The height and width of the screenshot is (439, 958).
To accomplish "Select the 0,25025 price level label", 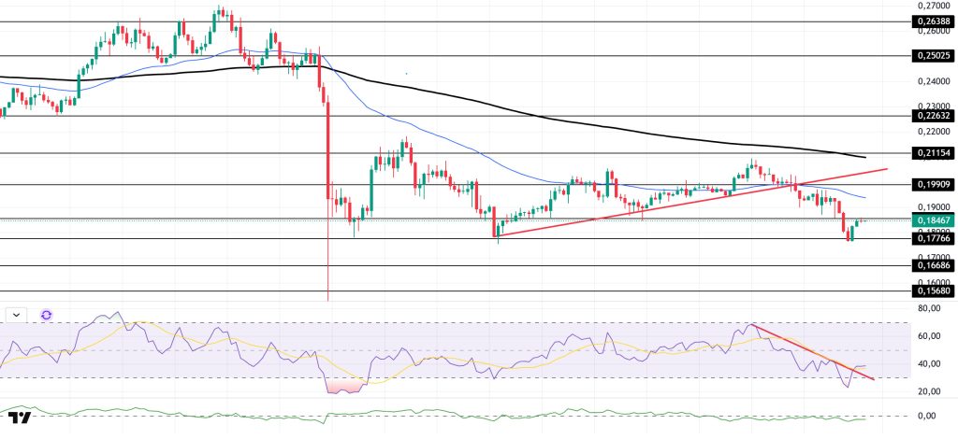I will tap(931, 56).
